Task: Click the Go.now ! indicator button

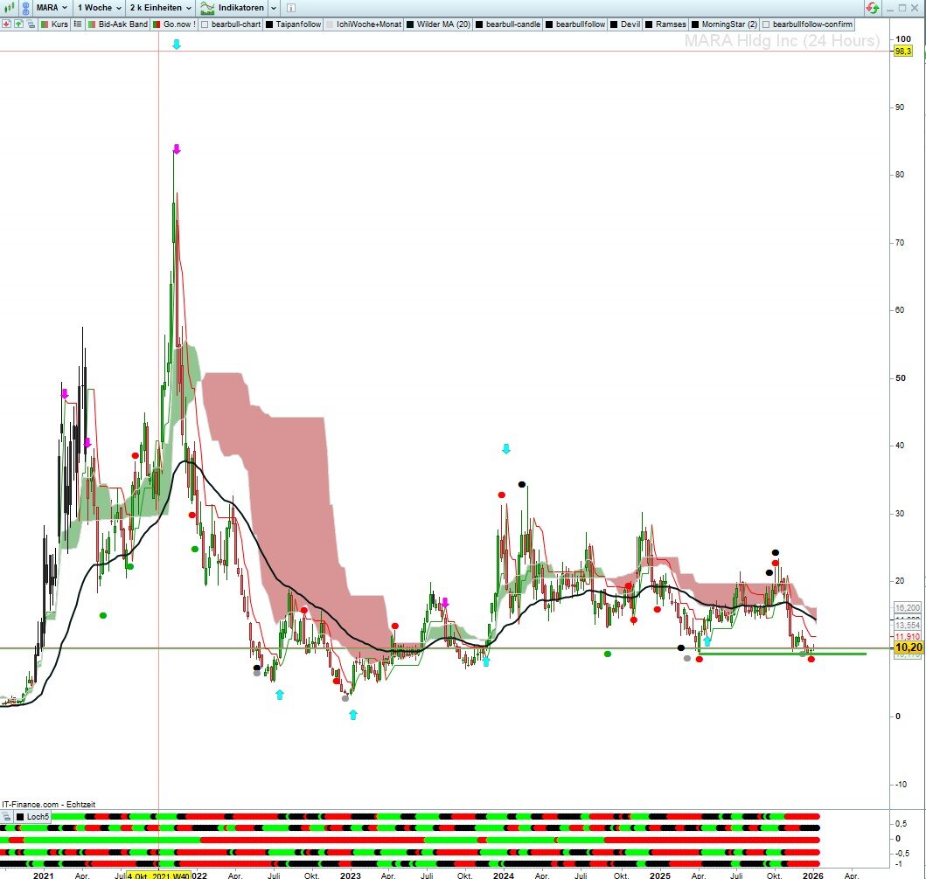Action: click(x=179, y=24)
